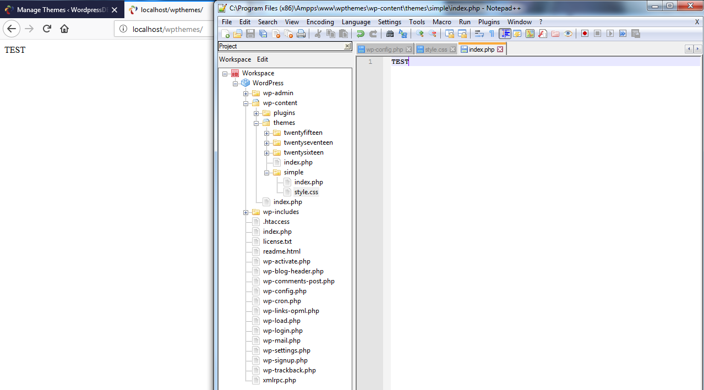Click the browser Back button

coord(12,29)
